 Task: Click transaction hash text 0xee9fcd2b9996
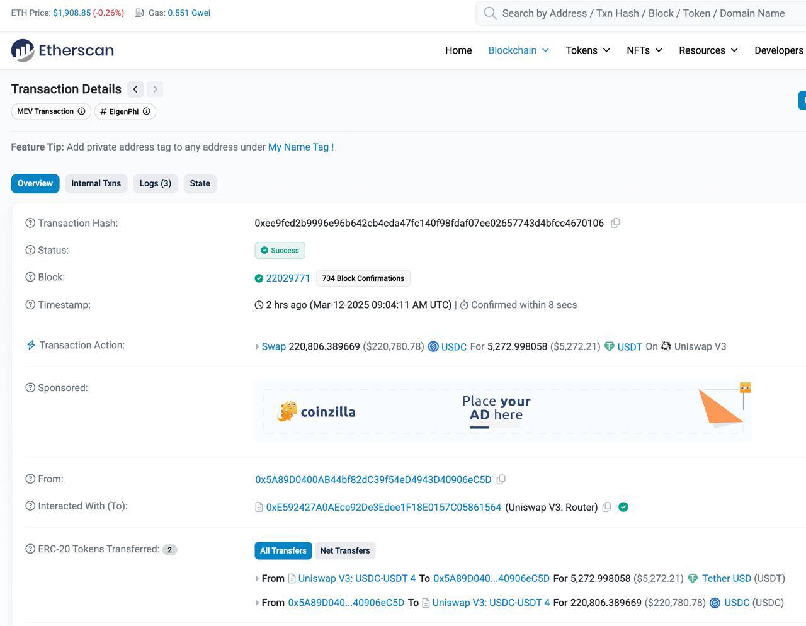click(429, 223)
